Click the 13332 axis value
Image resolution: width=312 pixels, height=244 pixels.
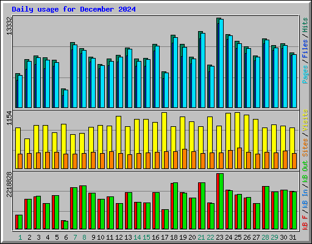pyautogui.click(x=9, y=26)
